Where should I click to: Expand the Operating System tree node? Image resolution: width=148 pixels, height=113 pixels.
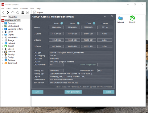(3, 29)
